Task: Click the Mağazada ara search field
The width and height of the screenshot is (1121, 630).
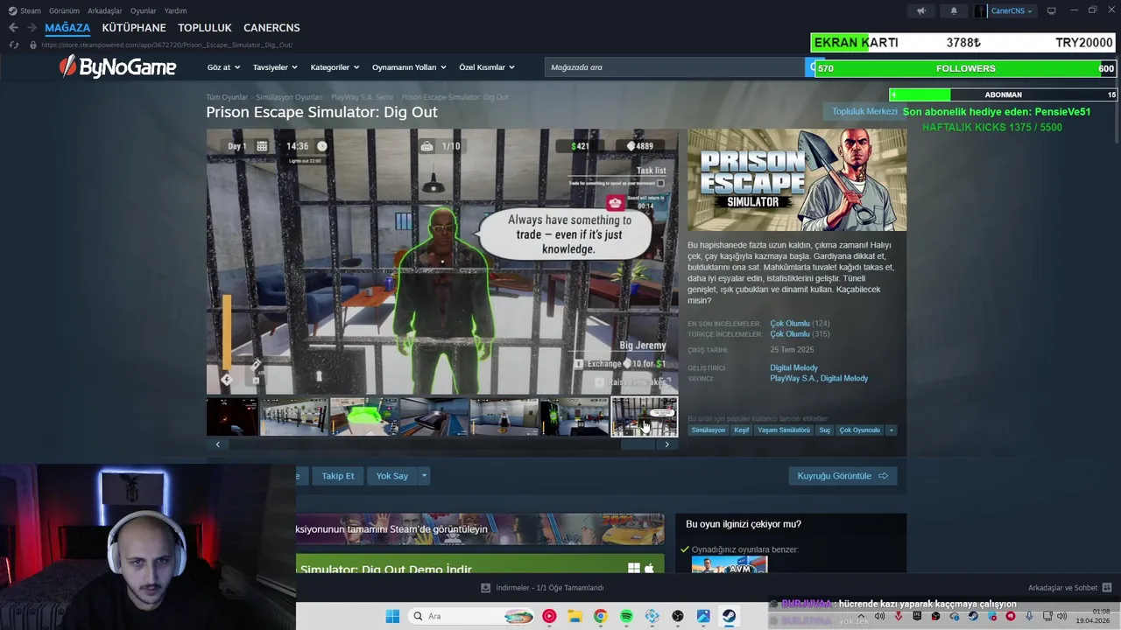Action: (x=674, y=67)
